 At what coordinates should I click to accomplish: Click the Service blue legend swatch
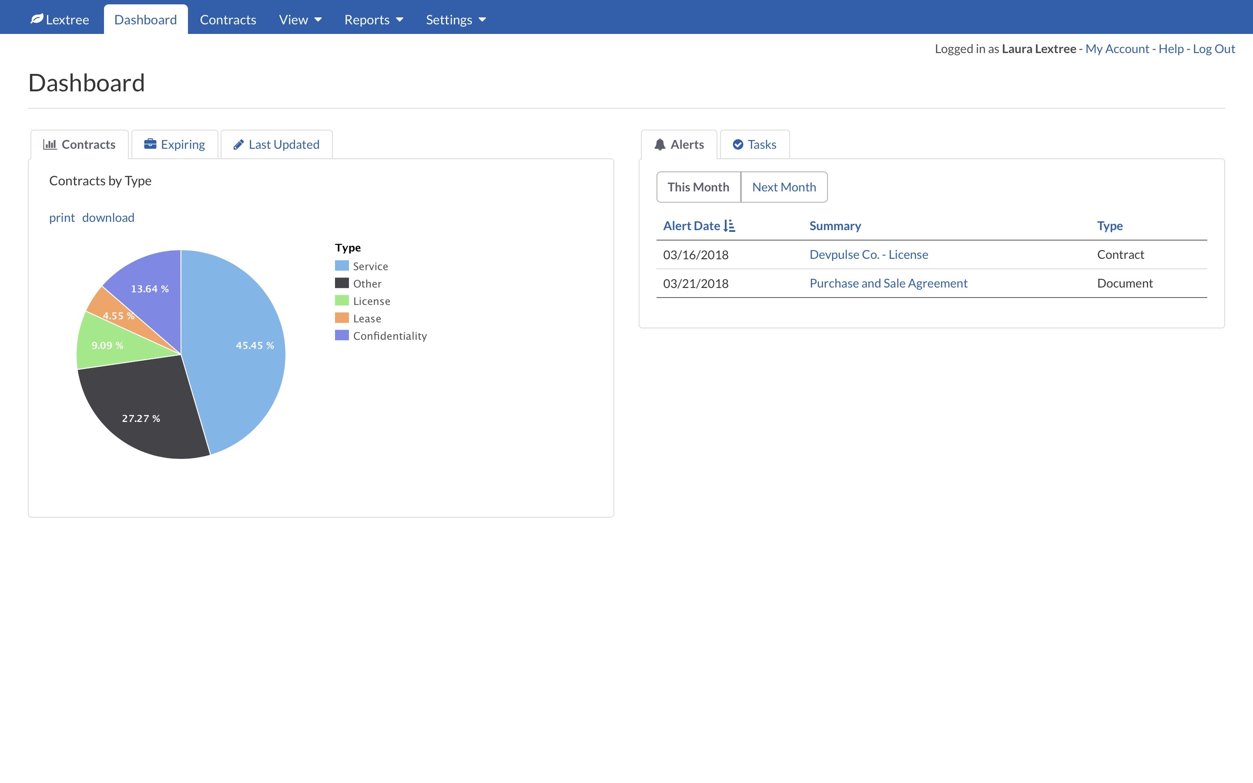342,266
